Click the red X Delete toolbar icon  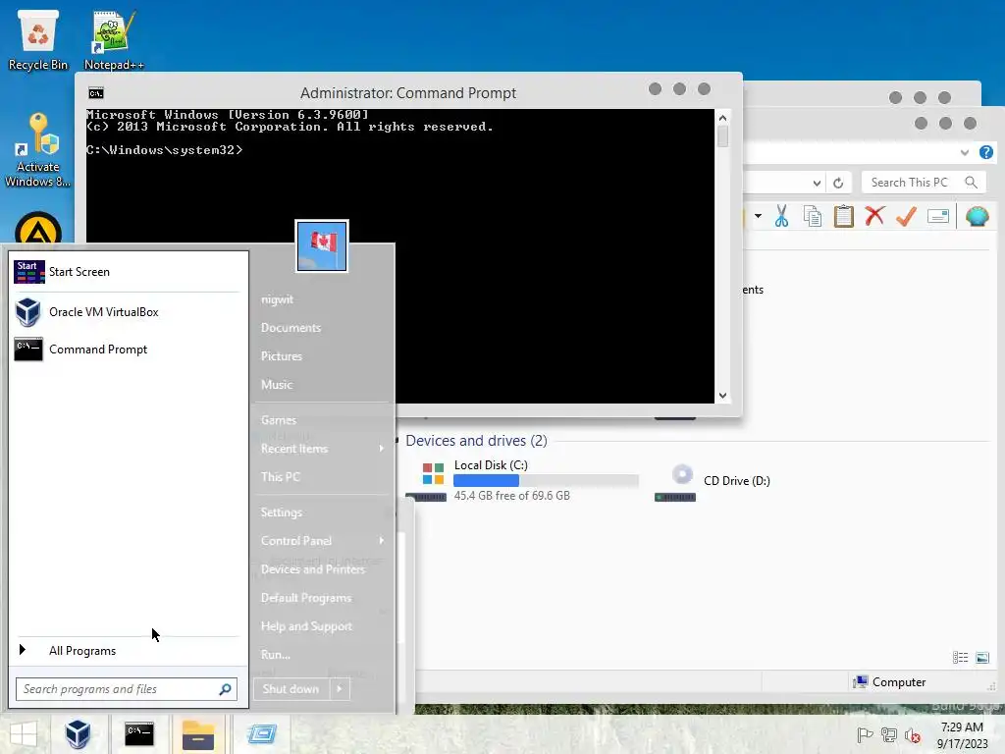[x=874, y=216]
